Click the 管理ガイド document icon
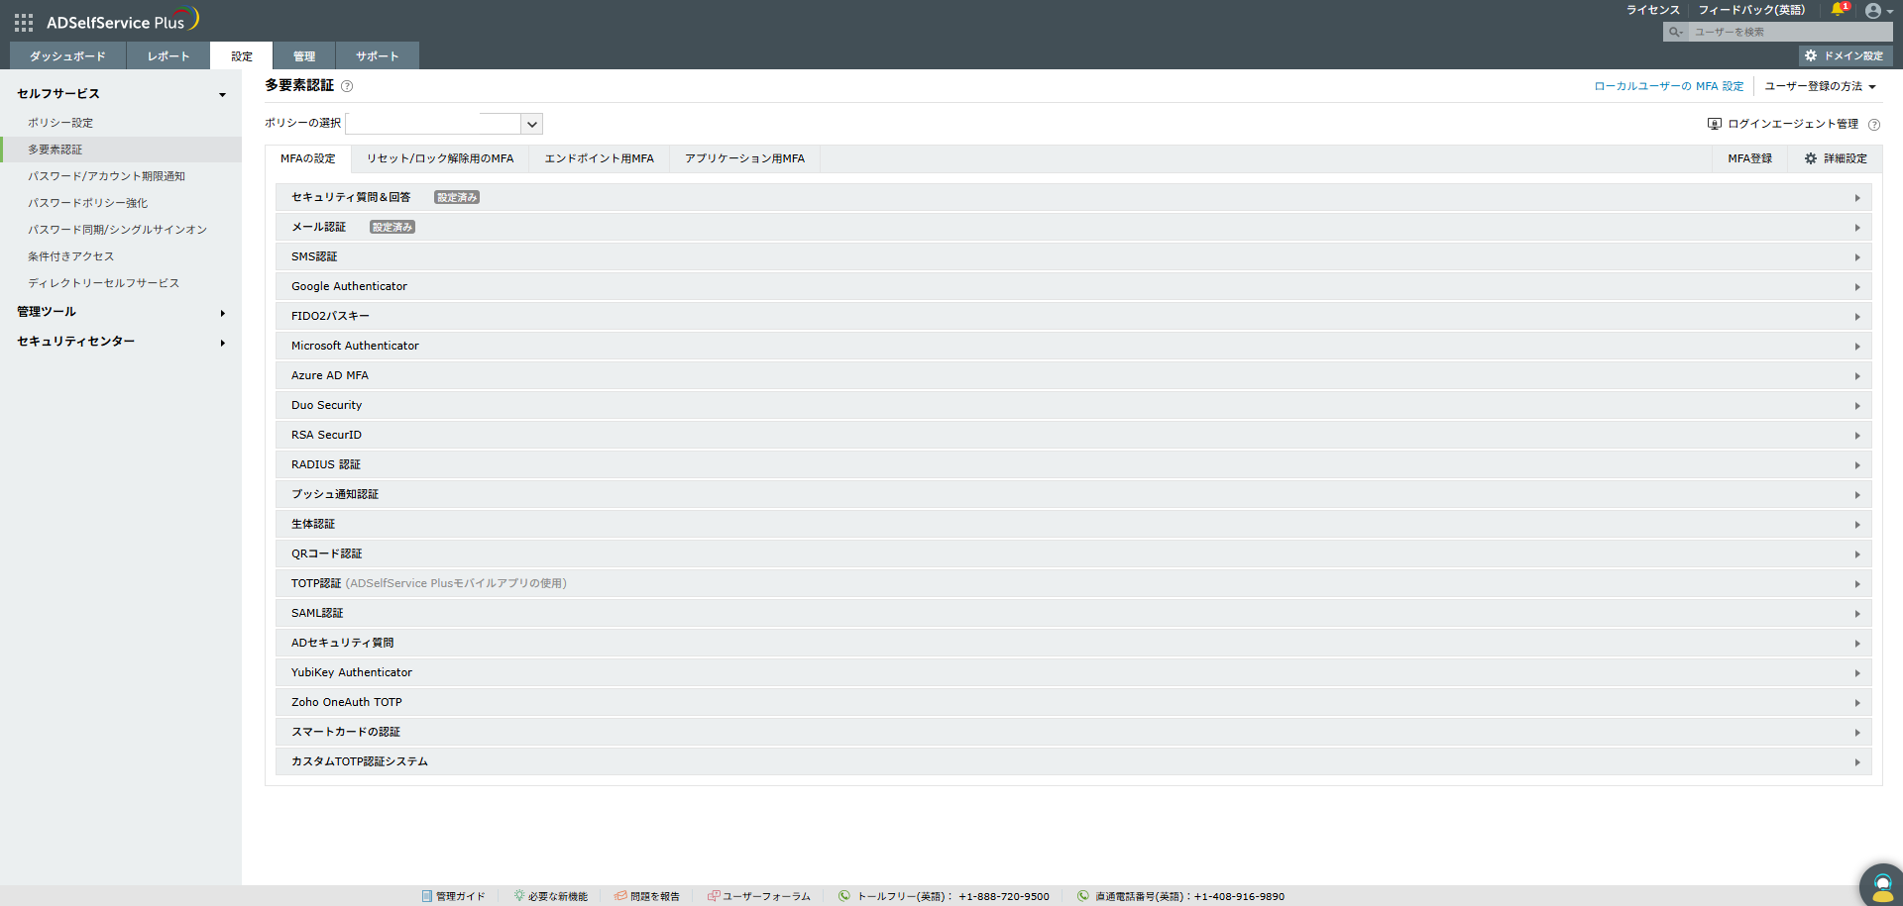The image size is (1903, 906). point(427,896)
